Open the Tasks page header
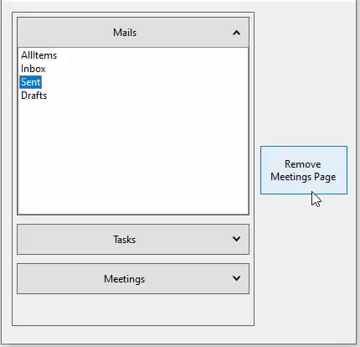This screenshot has height=347, width=360. (x=133, y=240)
